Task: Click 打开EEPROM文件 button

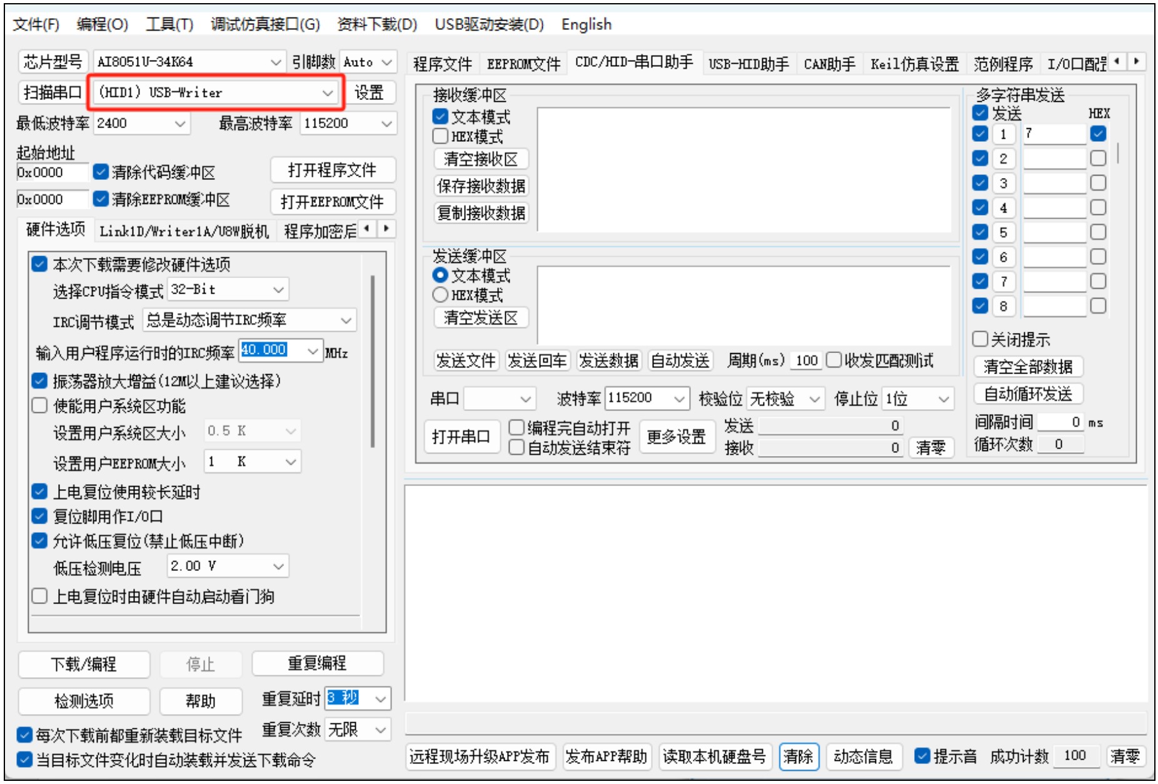Action: (x=333, y=202)
